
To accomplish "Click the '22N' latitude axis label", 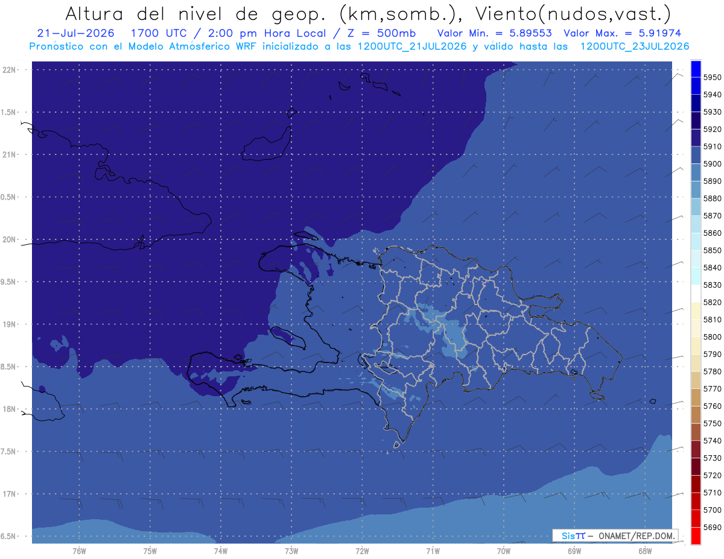I will 9,70.
